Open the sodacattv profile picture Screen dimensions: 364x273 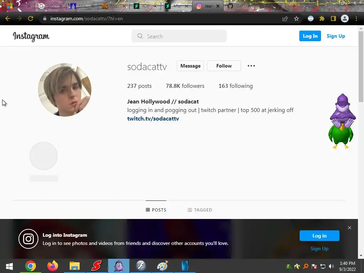pyautogui.click(x=65, y=90)
